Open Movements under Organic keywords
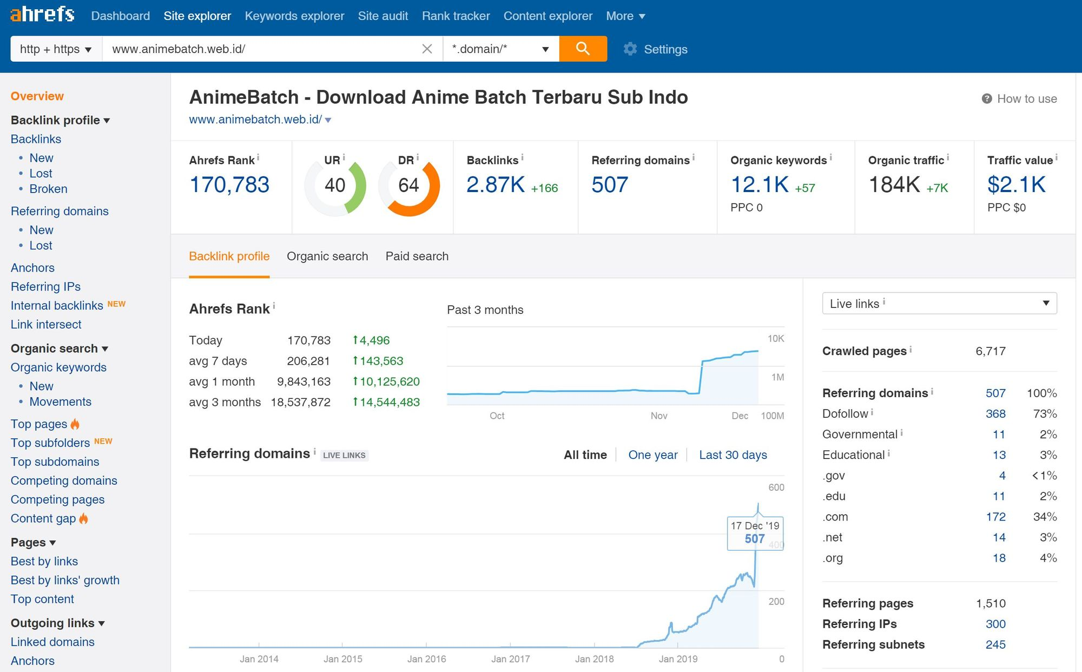 60,401
